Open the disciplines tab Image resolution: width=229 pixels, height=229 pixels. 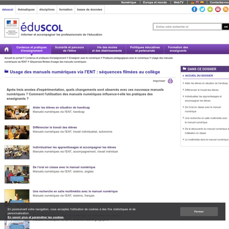click(47, 10)
